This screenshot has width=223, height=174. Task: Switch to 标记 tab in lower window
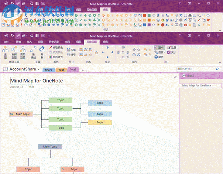pos(105,42)
